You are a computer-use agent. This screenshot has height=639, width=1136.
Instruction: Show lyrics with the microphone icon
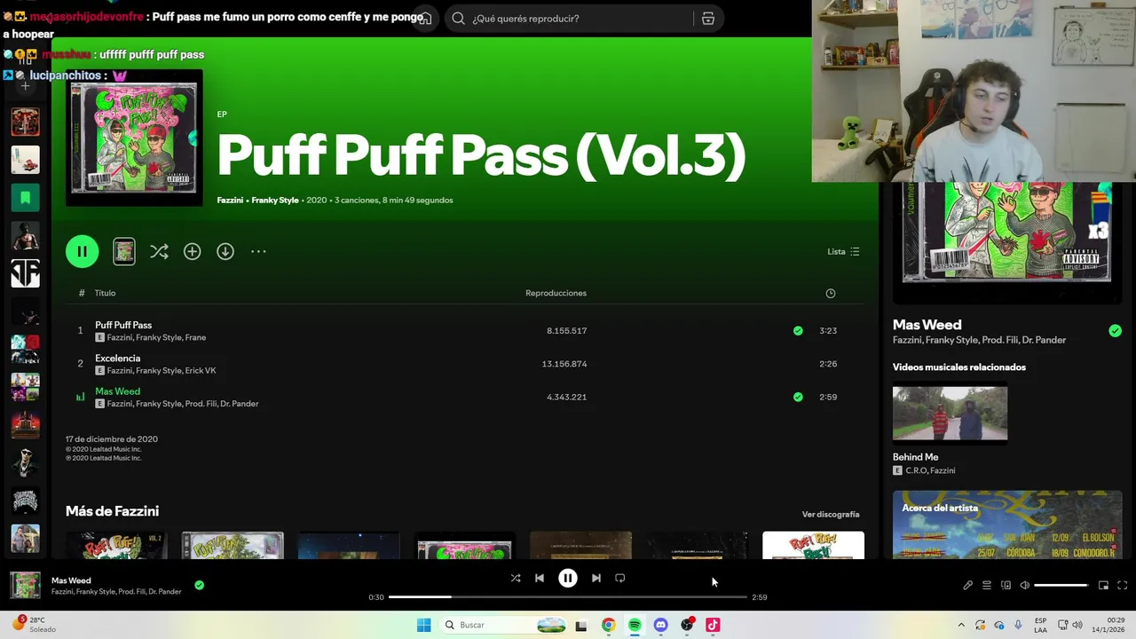pos(967,586)
